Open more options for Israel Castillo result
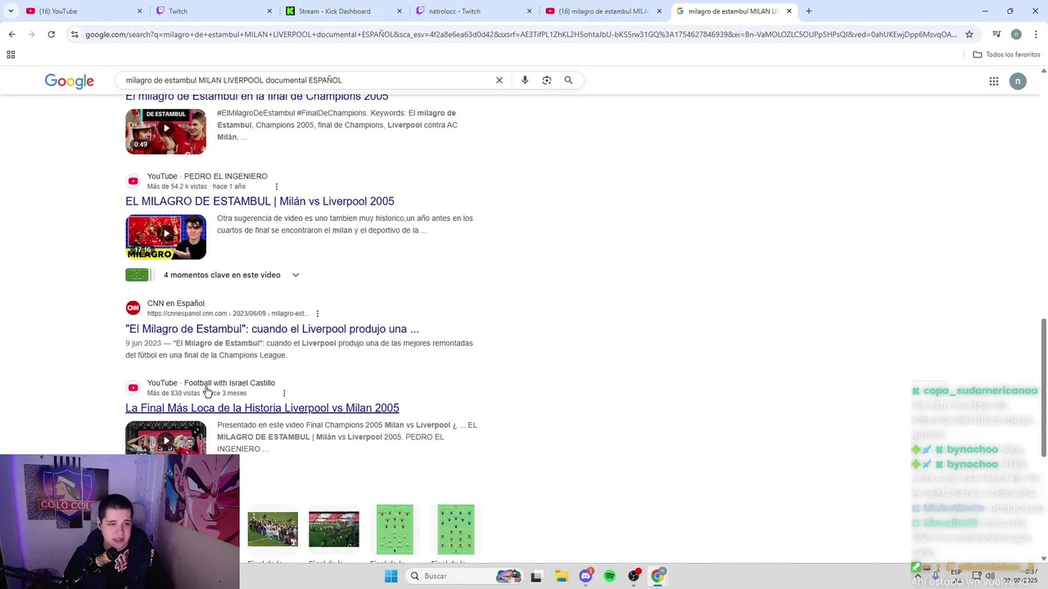 click(284, 393)
